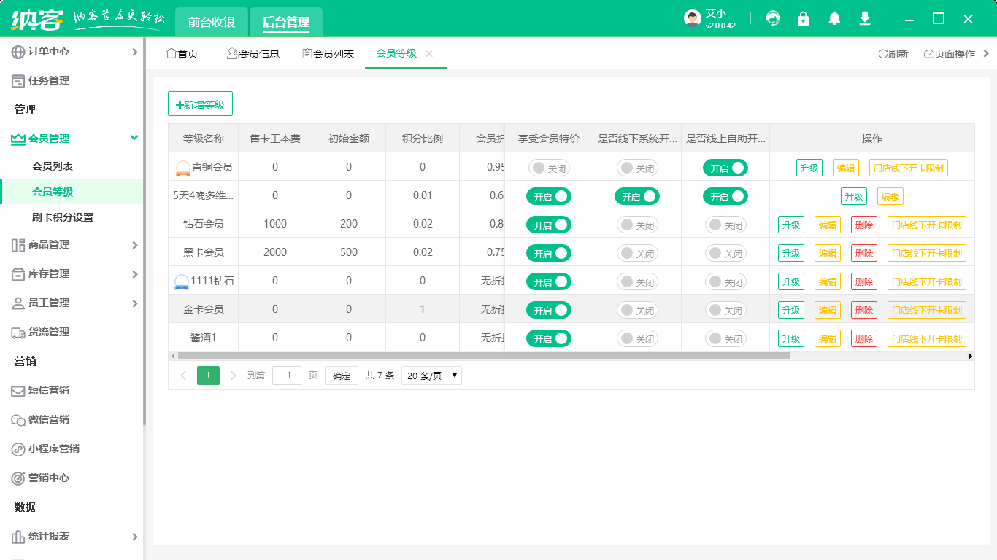
Task: Open 微信营销 WeChat icon in sidebar
Action: coord(18,420)
